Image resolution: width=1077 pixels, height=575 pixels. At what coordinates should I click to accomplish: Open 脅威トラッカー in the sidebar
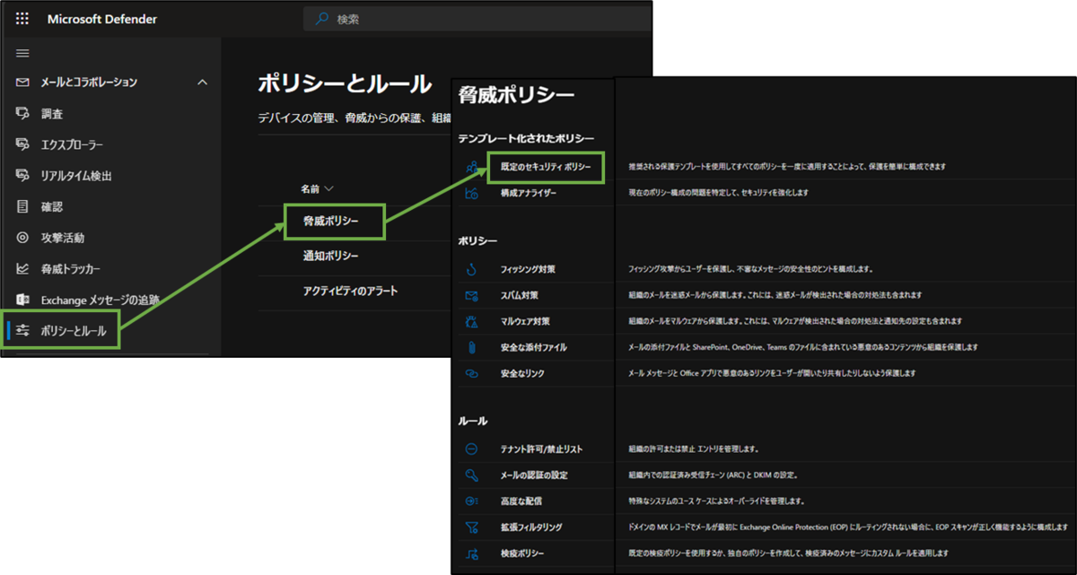pyautogui.click(x=71, y=269)
